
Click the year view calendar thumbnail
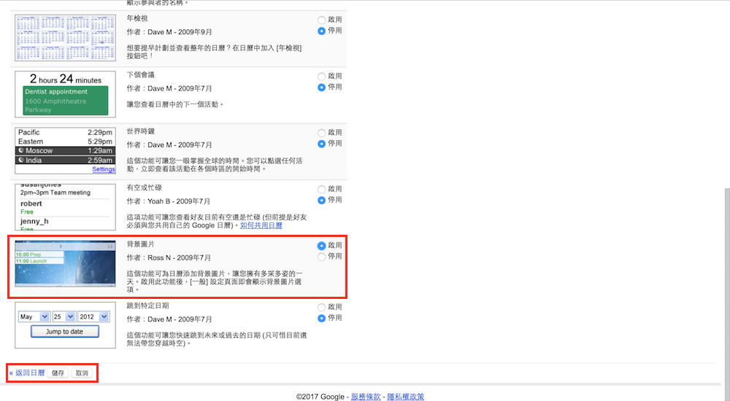[x=65, y=38]
